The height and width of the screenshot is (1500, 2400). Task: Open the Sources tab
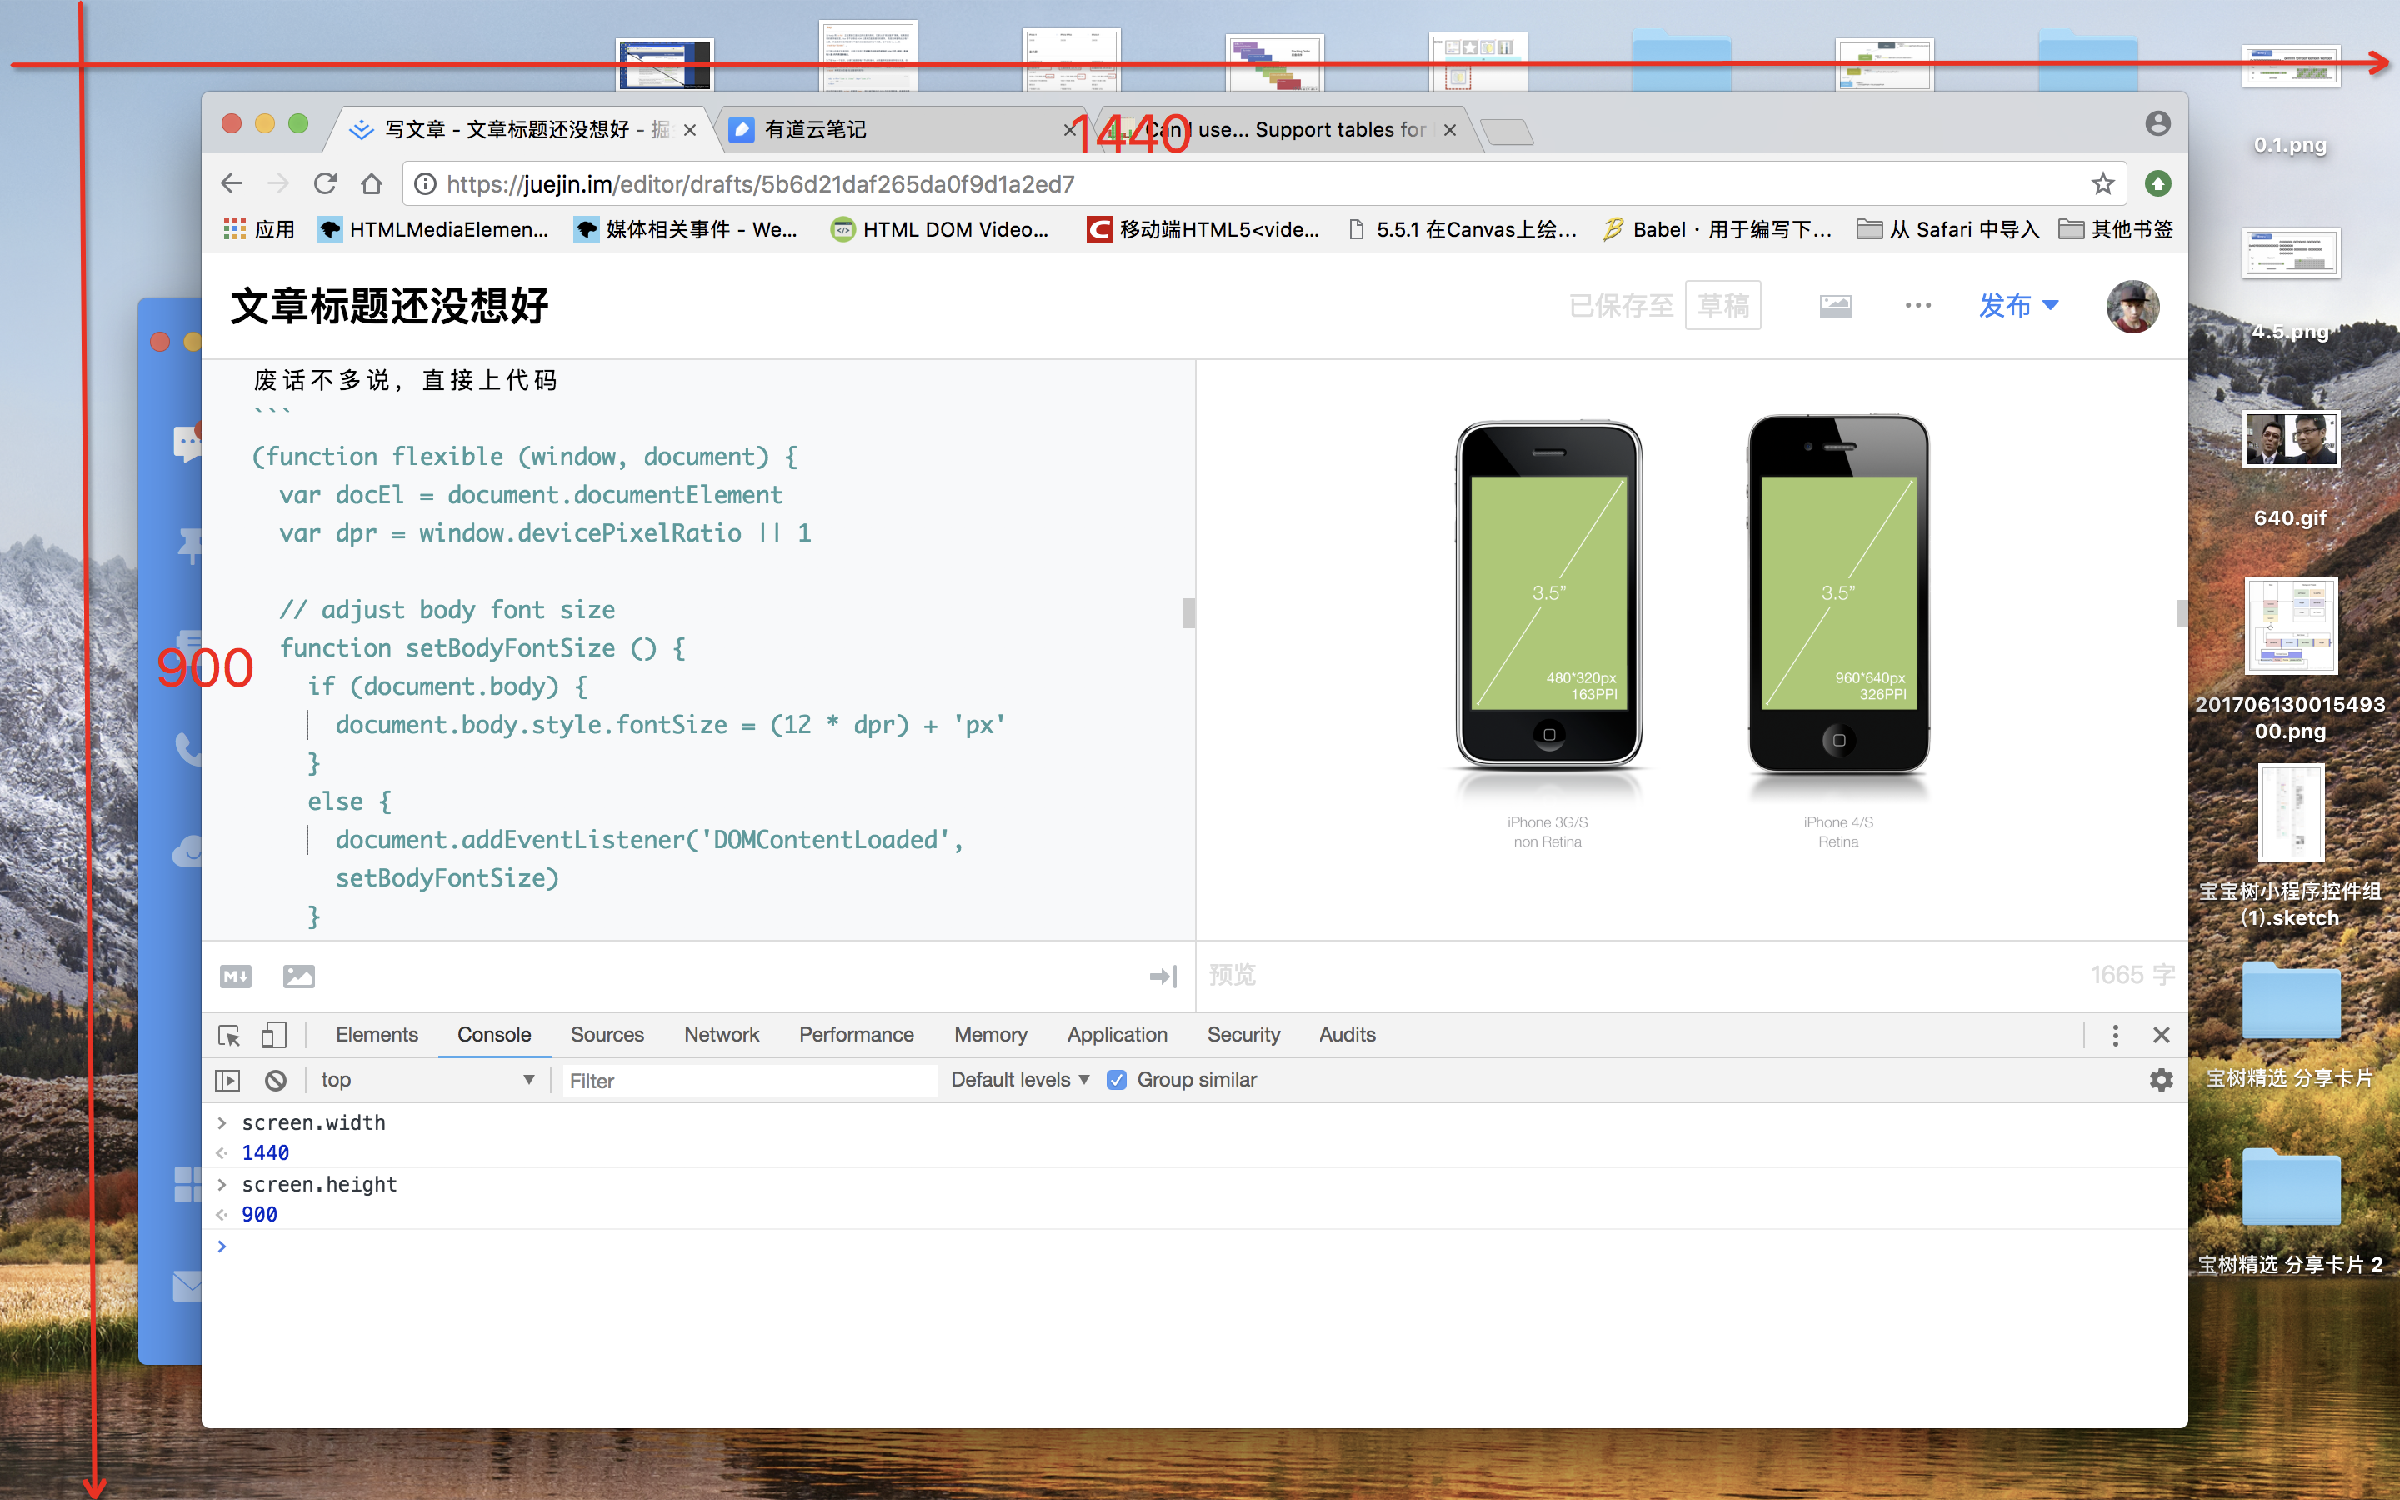pos(607,1035)
